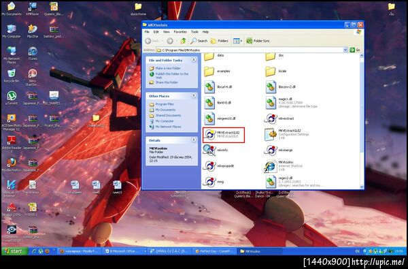Screen dimensions: 408x269
Task: Open the File menu
Action: pos(147,32)
